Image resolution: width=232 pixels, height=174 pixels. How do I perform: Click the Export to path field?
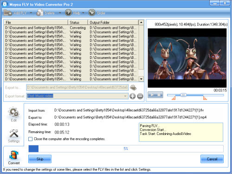(77, 87)
